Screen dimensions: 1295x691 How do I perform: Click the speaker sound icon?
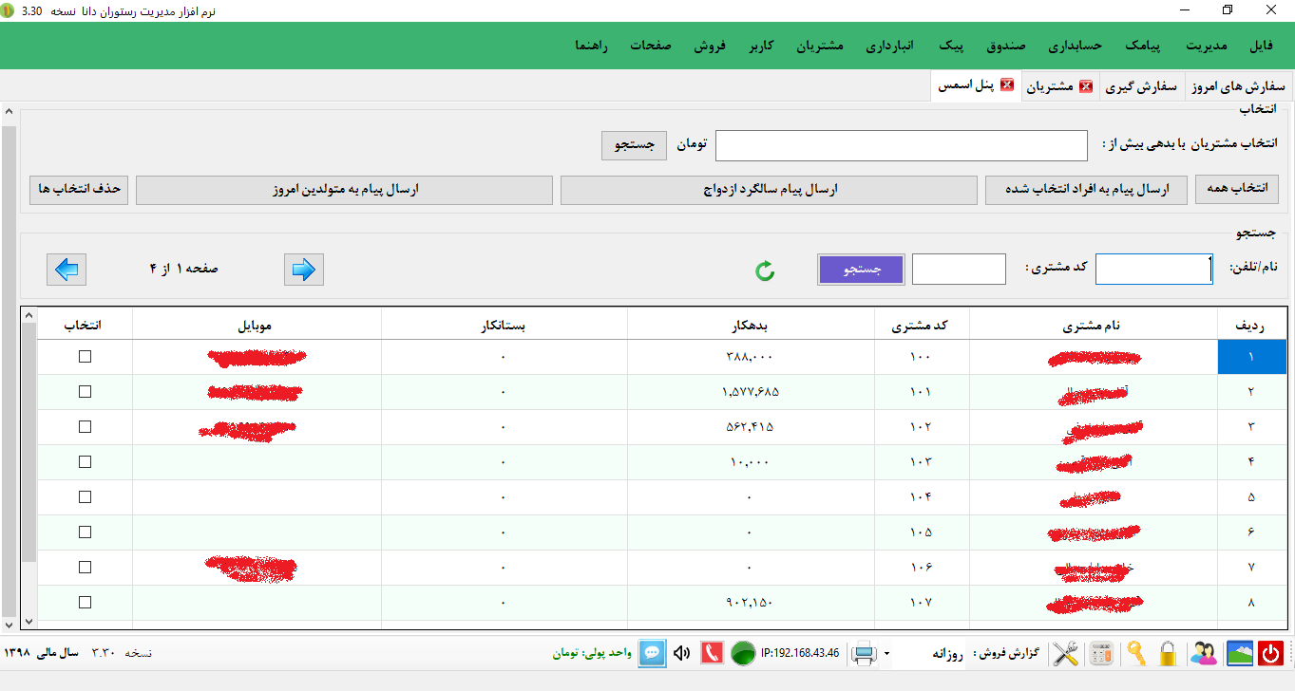681,653
